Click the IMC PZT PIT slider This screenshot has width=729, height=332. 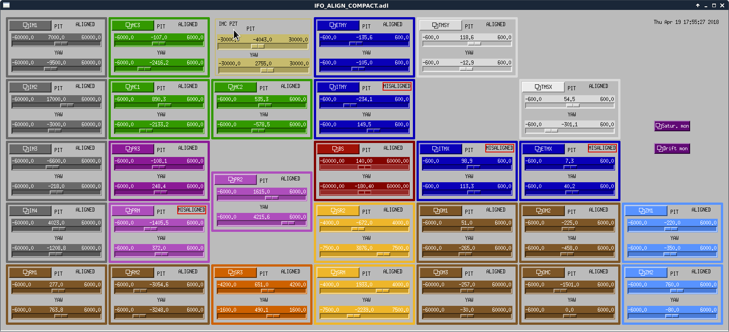263,46
